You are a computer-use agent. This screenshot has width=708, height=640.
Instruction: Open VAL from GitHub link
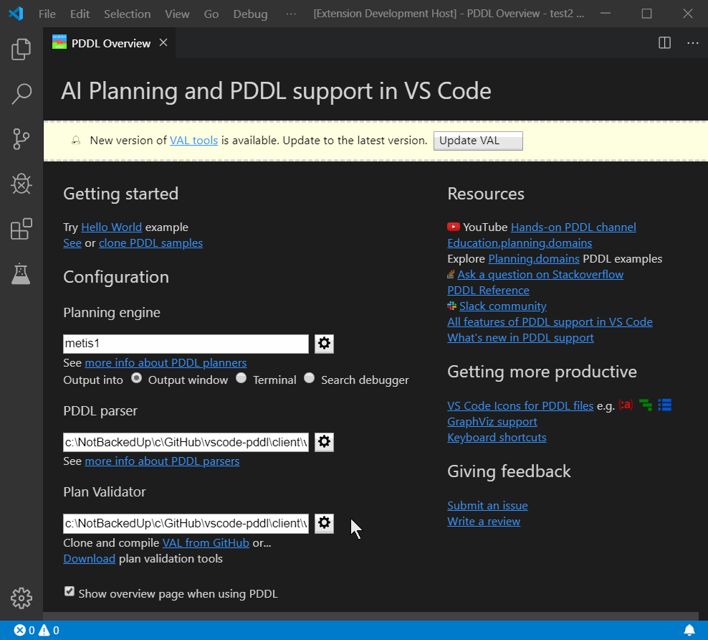point(206,542)
